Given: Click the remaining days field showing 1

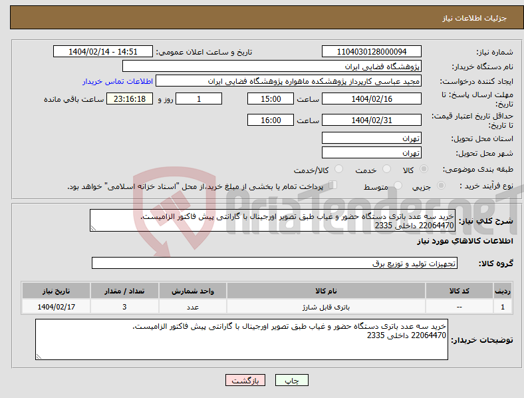Looking at the screenshot, I should pyautogui.click(x=199, y=99).
